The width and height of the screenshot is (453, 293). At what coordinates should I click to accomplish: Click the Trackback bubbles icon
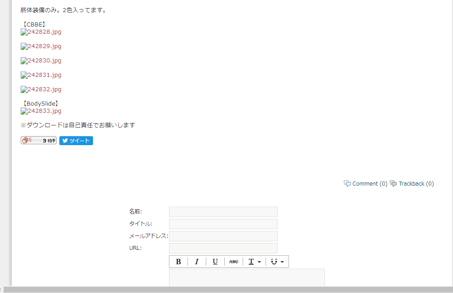[x=393, y=183]
